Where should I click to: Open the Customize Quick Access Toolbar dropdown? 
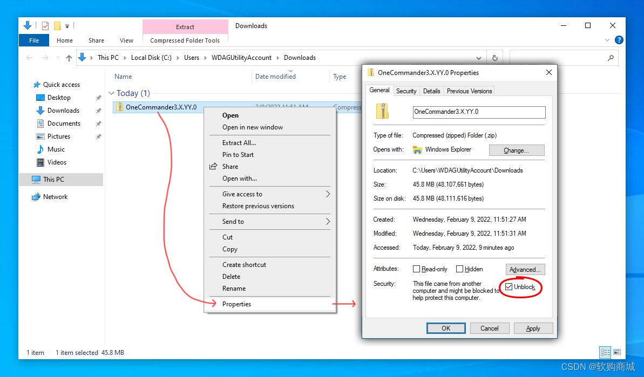coord(67,26)
